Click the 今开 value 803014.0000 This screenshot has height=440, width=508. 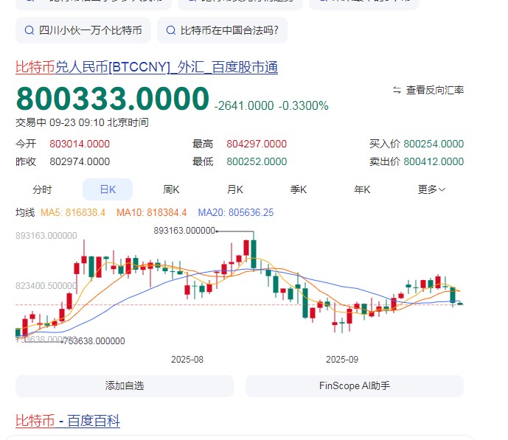(x=80, y=144)
